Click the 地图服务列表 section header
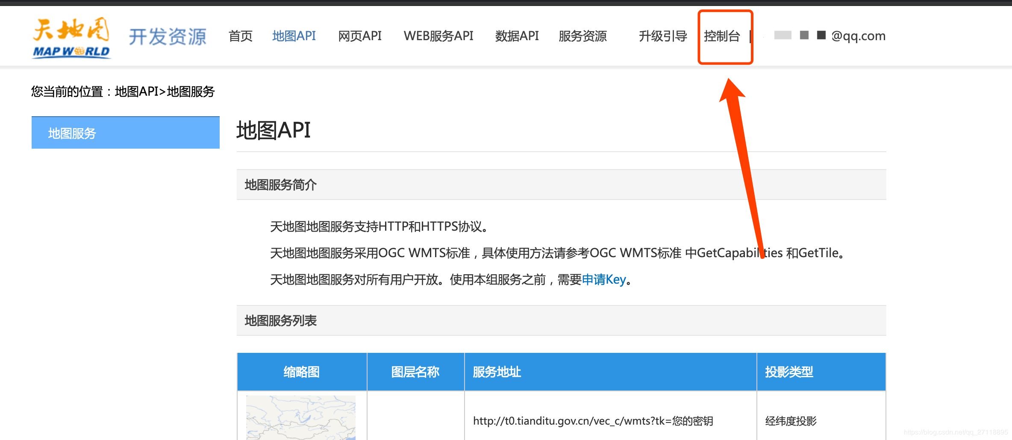The height and width of the screenshot is (440, 1012). (562, 320)
